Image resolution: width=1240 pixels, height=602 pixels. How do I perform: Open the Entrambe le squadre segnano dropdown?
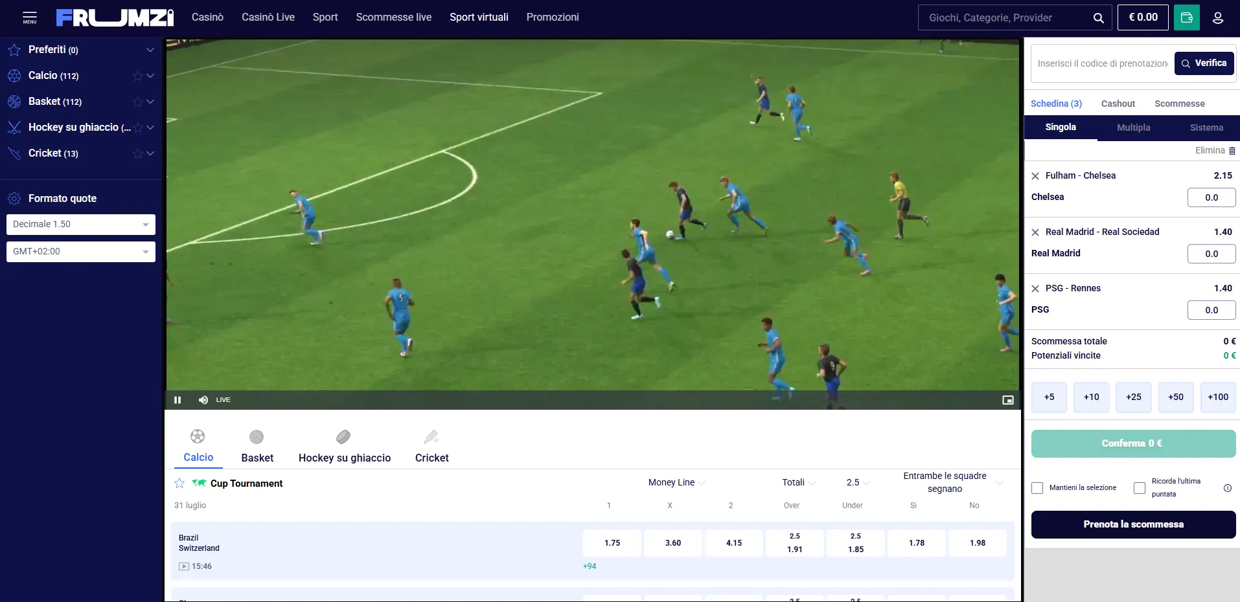(952, 483)
